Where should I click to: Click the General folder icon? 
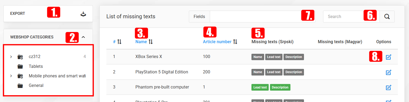[20, 86]
